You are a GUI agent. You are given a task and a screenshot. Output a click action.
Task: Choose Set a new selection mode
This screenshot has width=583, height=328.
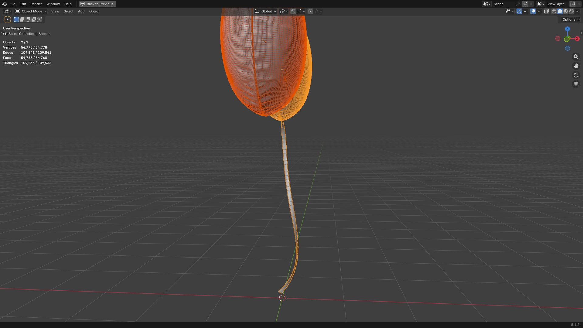pos(16,19)
